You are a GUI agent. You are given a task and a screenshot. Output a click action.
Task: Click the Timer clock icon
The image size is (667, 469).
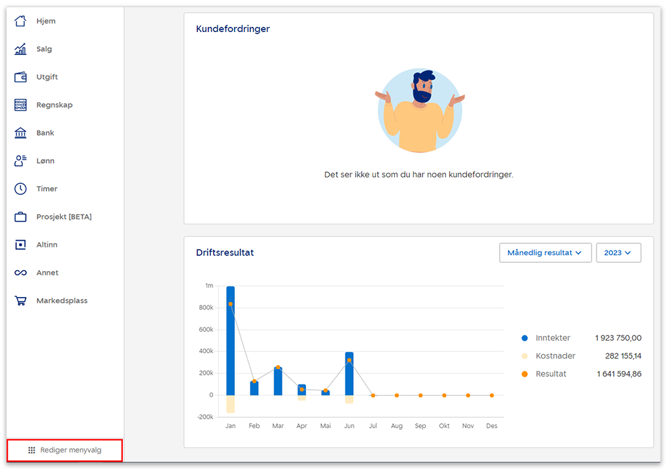pyautogui.click(x=20, y=189)
